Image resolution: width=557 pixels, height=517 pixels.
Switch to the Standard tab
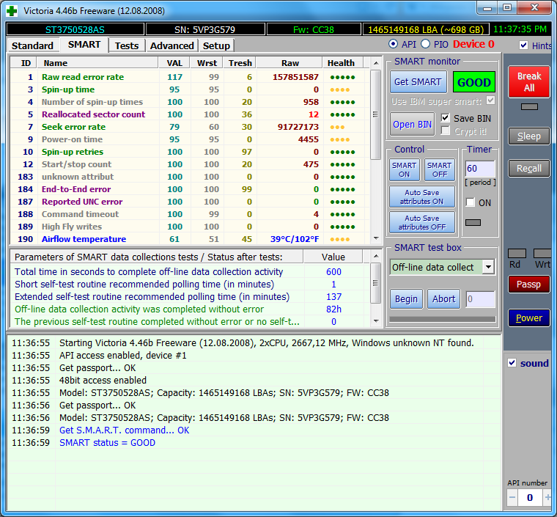32,45
